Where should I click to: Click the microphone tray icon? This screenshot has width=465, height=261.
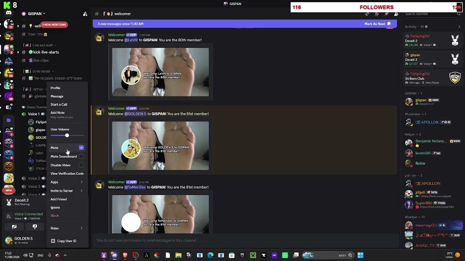49,255
